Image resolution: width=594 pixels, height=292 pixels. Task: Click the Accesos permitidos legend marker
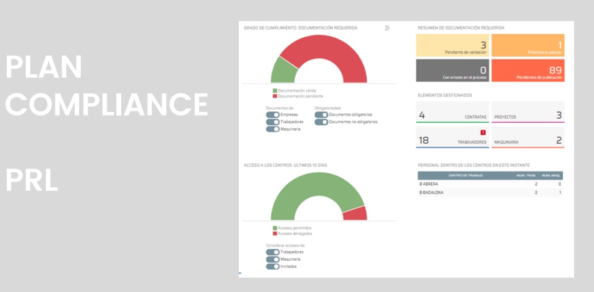[274, 228]
